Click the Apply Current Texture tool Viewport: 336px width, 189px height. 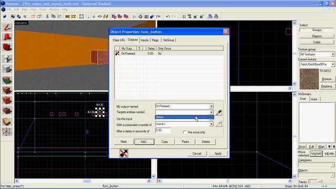[x=7, y=90]
